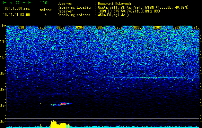202x128 pixels.
Task: Click the meteor count value 4
Action: pyautogui.click(x=46, y=15)
